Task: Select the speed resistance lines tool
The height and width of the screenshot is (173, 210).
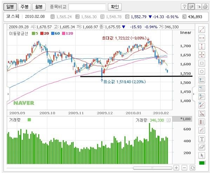Action: [x=202, y=97]
